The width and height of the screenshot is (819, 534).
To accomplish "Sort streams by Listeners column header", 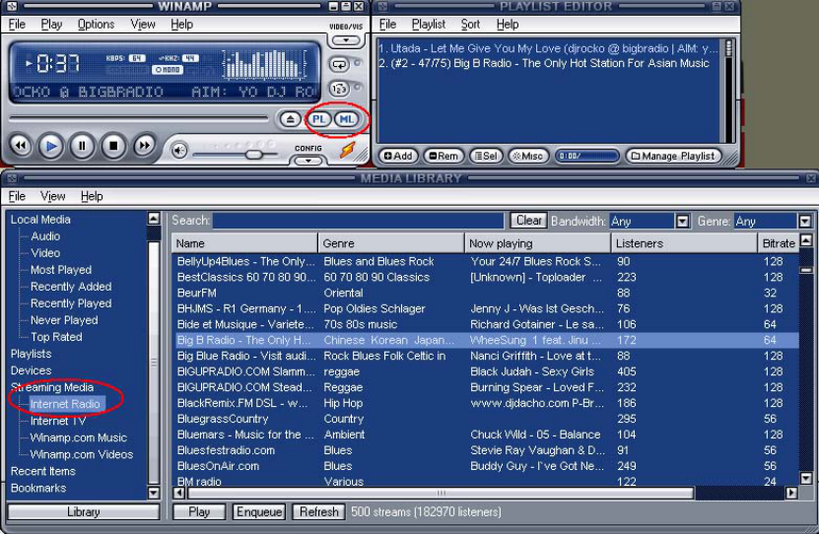I will tap(684, 243).
